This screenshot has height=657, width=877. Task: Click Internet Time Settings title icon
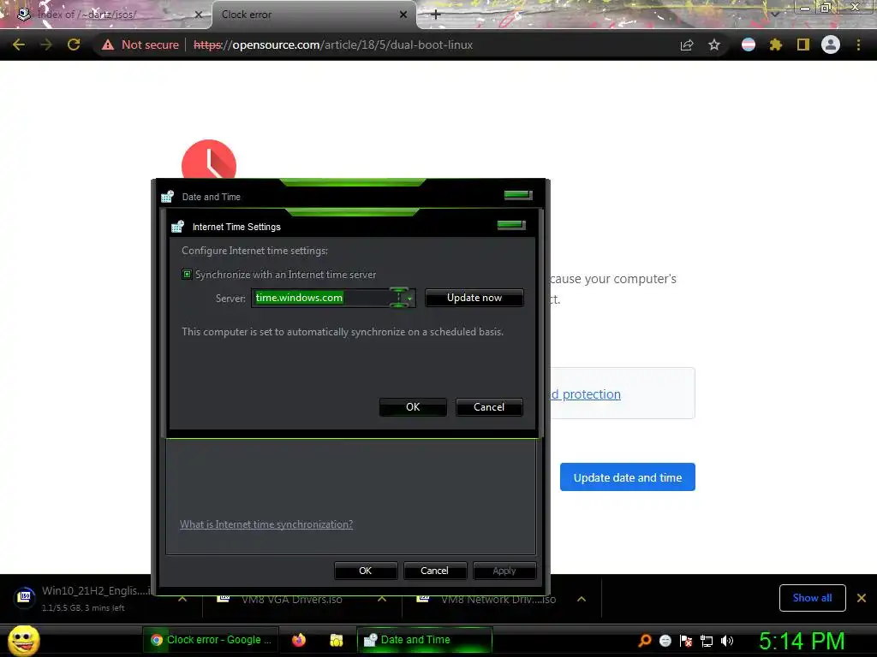point(177,226)
